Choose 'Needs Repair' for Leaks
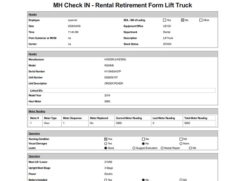This screenshot has width=242, height=181. tap(162, 148)
